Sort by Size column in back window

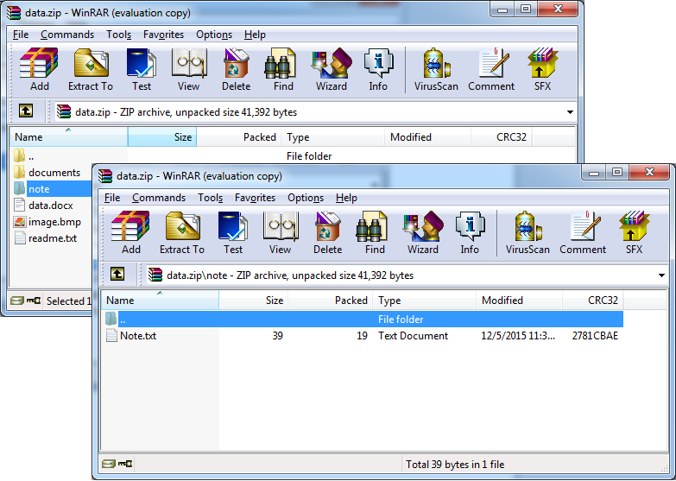tap(162, 136)
